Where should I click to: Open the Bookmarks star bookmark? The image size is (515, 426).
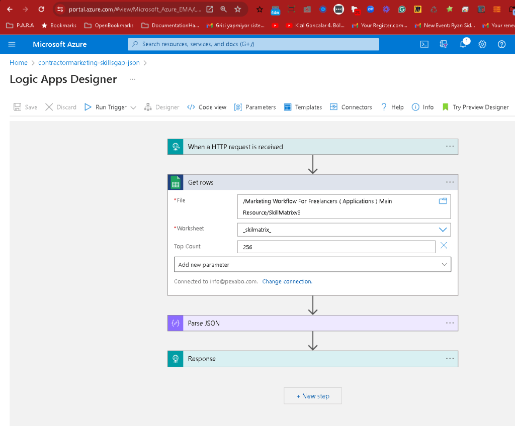pos(59,25)
